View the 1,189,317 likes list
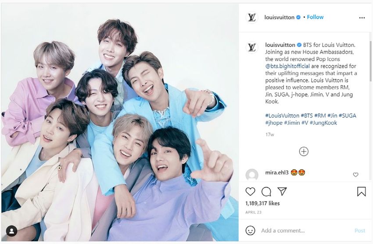373x244 pixels. [262, 203]
